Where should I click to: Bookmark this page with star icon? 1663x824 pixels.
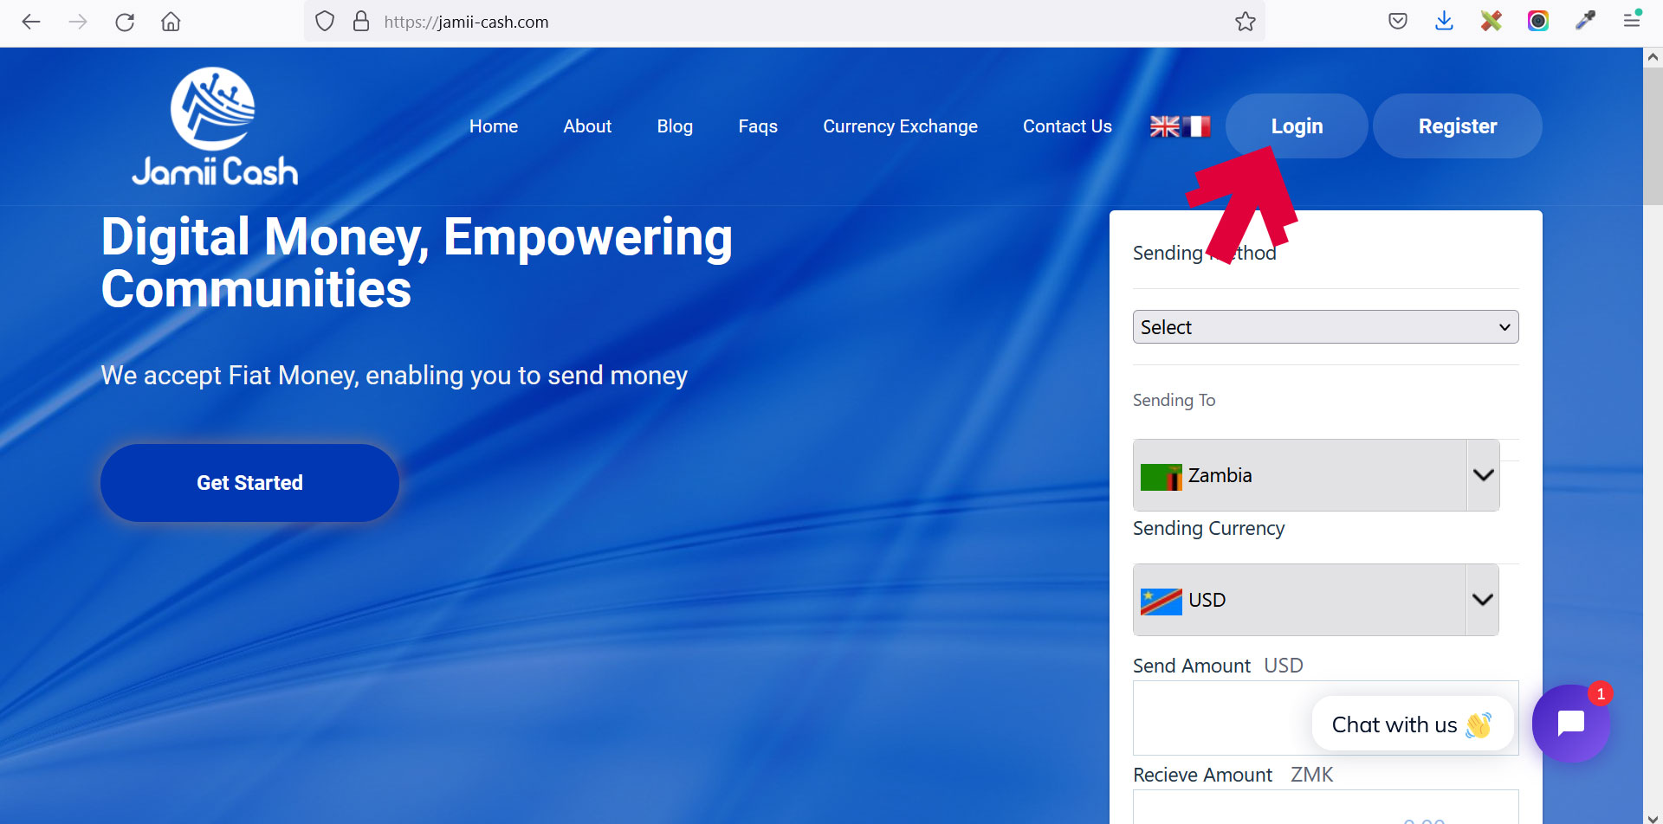coord(1245,22)
